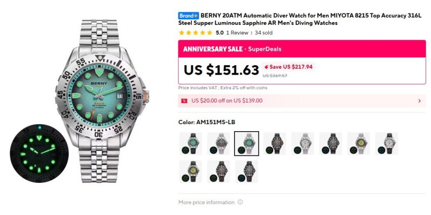
Task: Select black dial steel bracelet variant
Action: (x=219, y=144)
